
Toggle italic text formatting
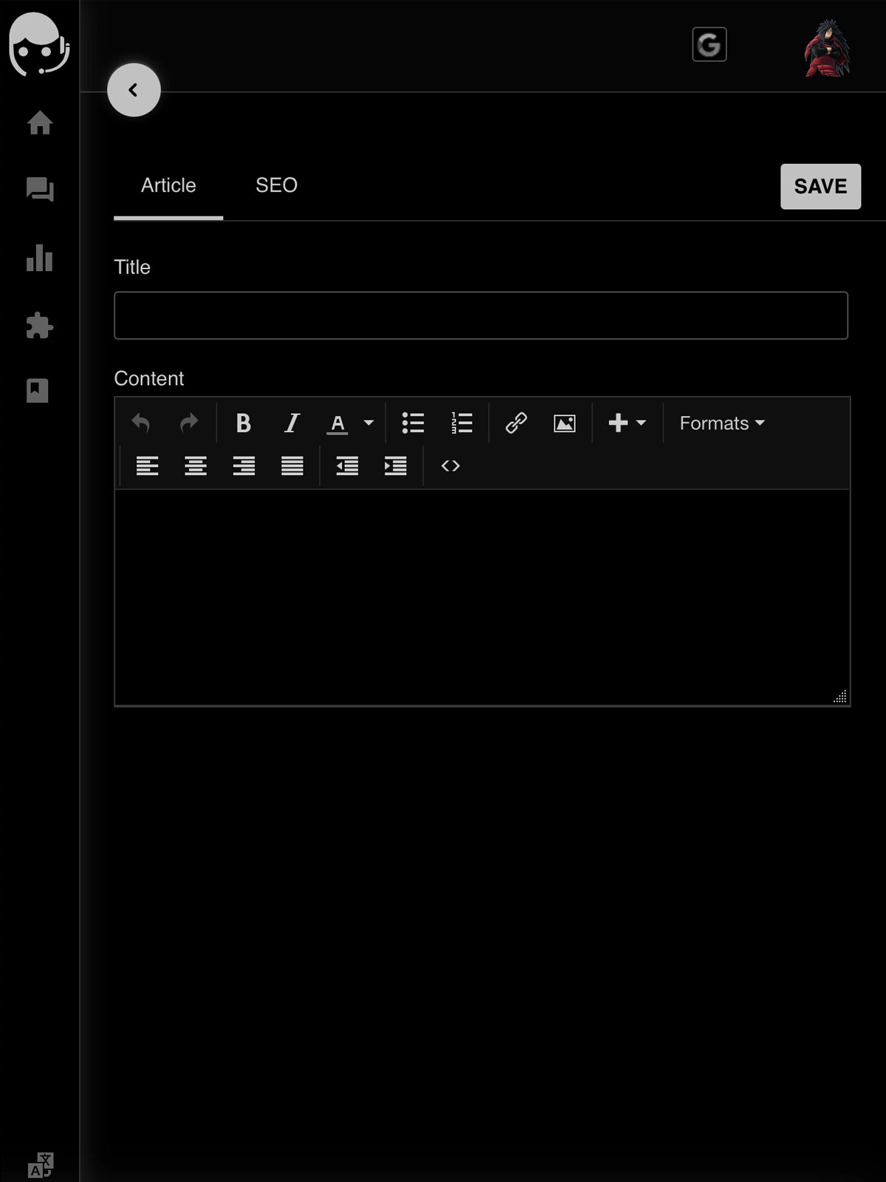292,423
